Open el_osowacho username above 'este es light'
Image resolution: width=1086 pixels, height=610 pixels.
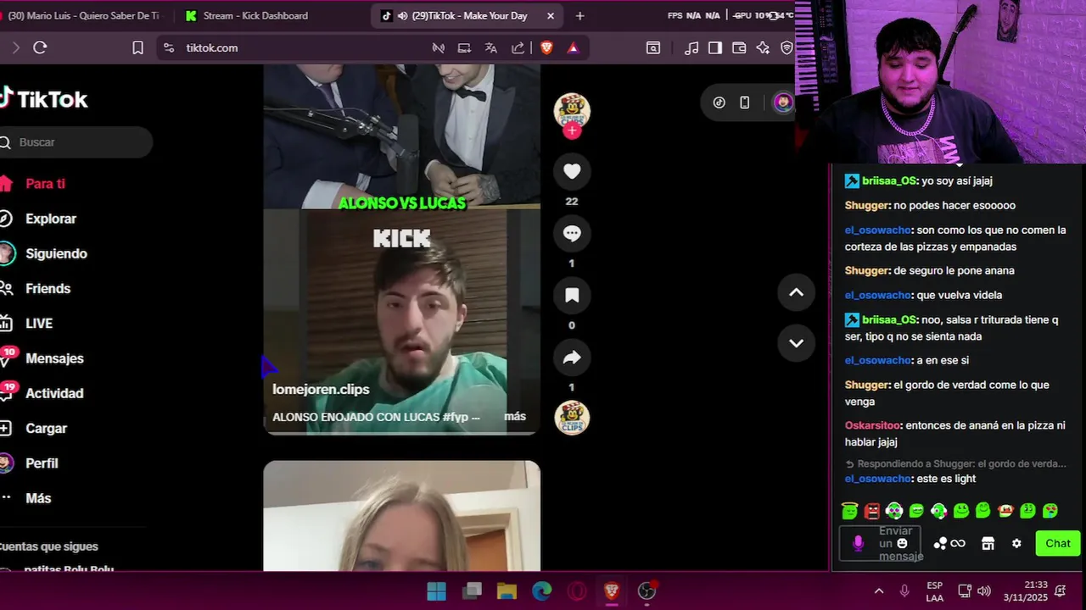[878, 479]
